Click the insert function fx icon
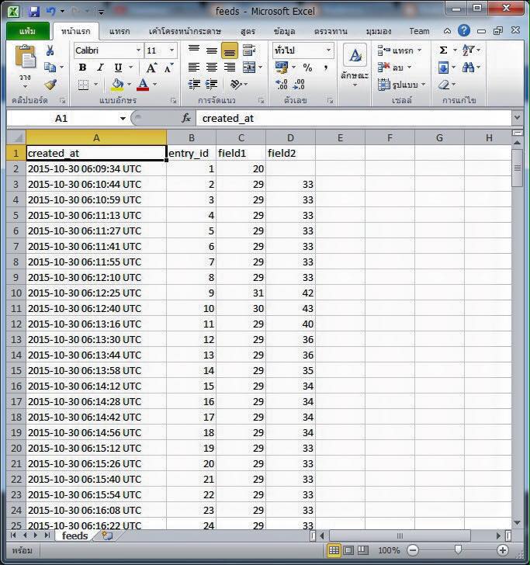Screen dimensions: 530x565 pyautogui.click(x=186, y=118)
